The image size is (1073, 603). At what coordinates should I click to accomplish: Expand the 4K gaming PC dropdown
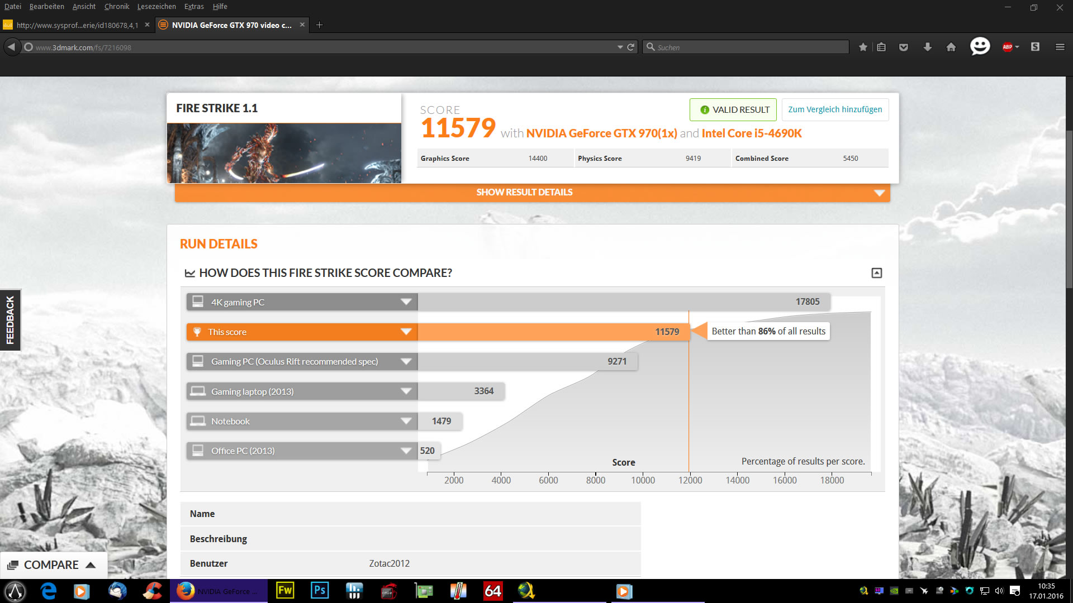point(406,302)
